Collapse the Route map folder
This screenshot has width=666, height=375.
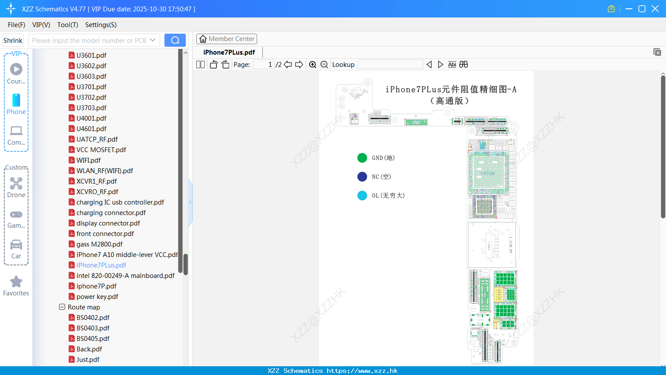pos(62,307)
